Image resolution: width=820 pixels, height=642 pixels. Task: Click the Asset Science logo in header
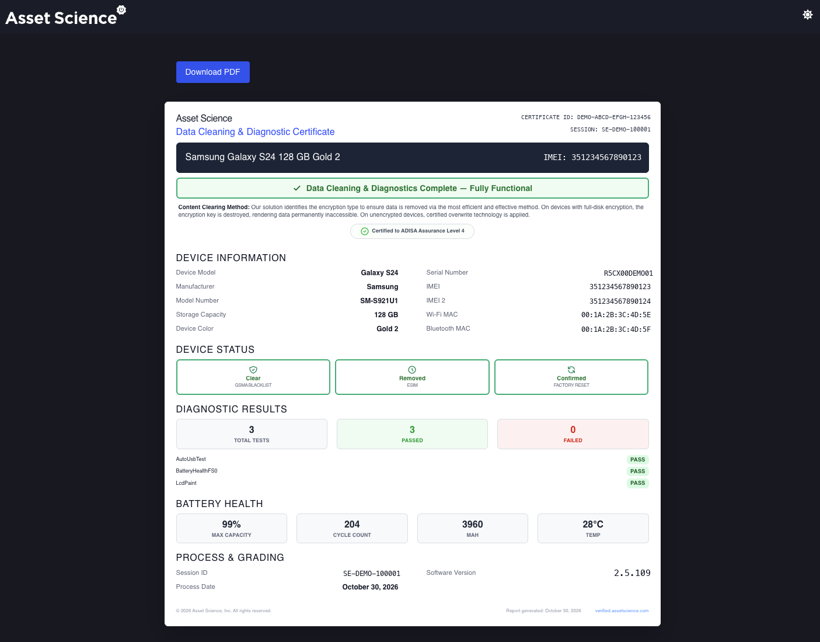coord(65,16)
